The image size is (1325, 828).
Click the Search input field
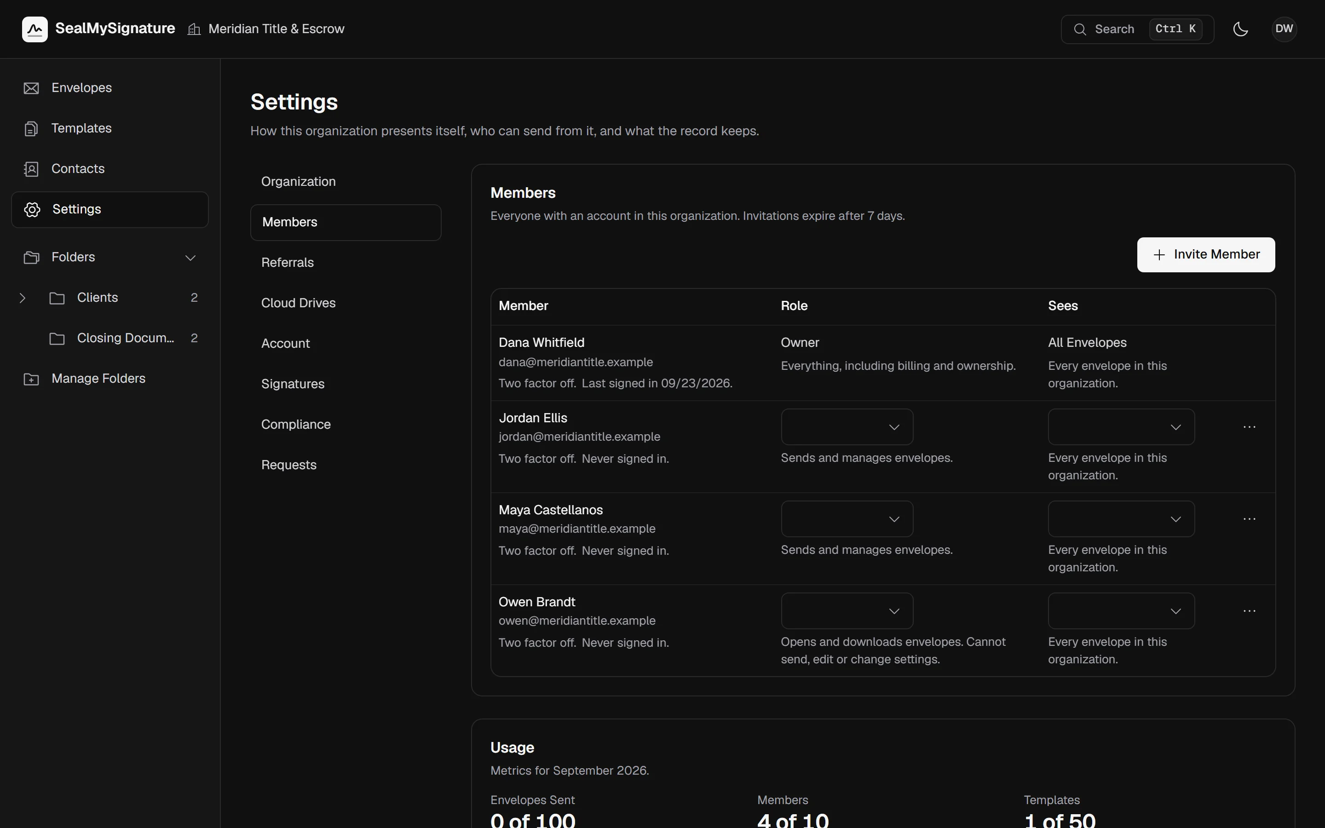1137,29
